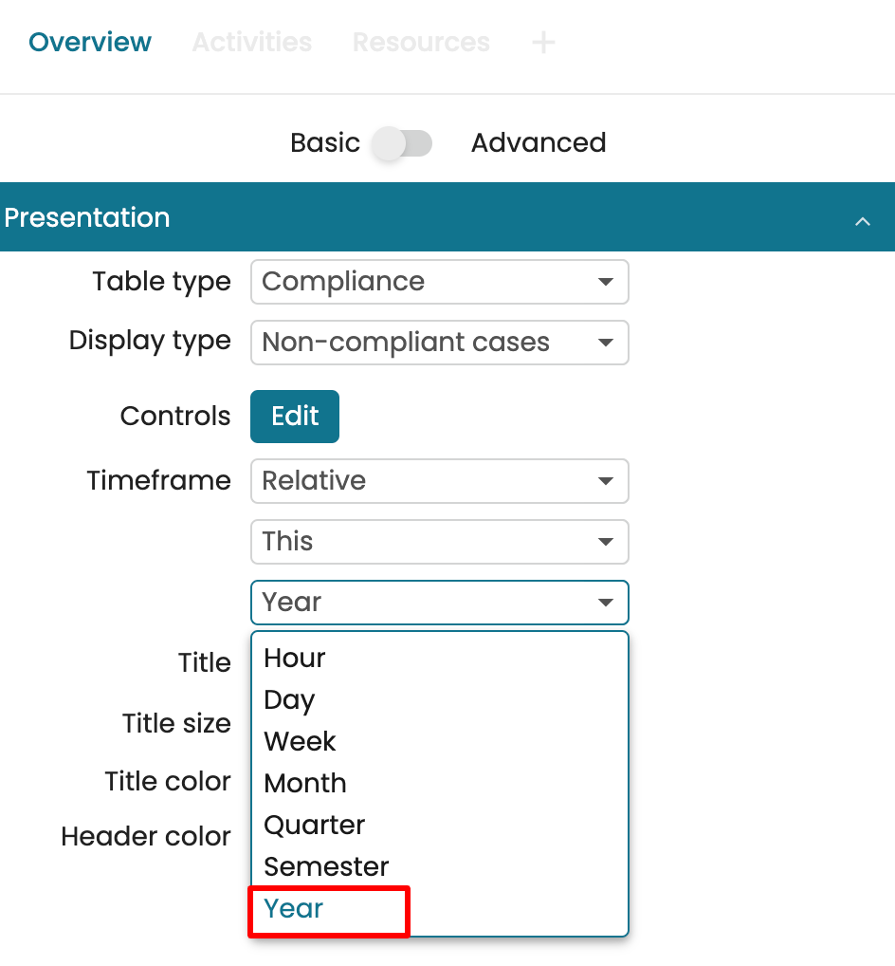Open the 'This' period dropdown
The height and width of the screenshot is (966, 895).
439,542
